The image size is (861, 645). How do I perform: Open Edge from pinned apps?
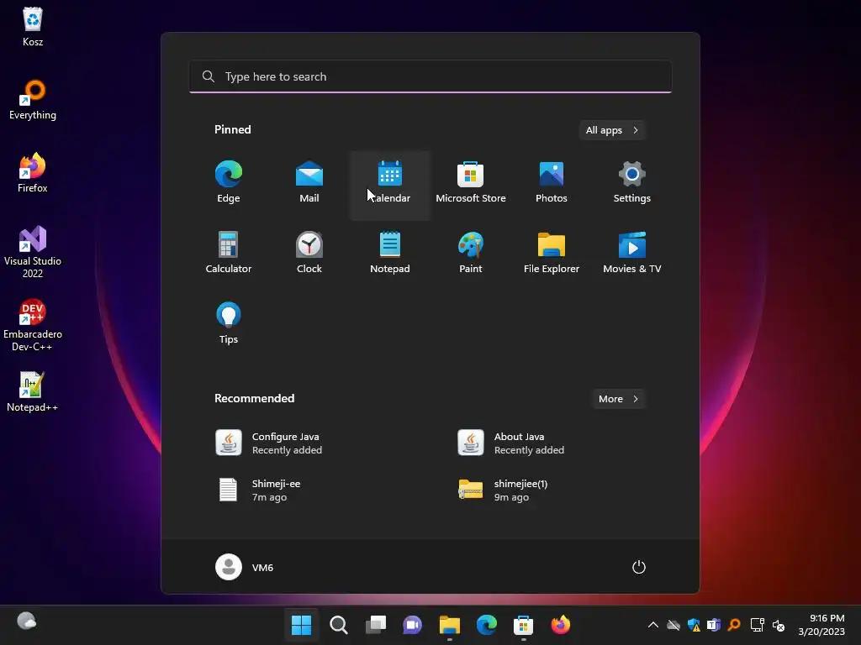(229, 183)
